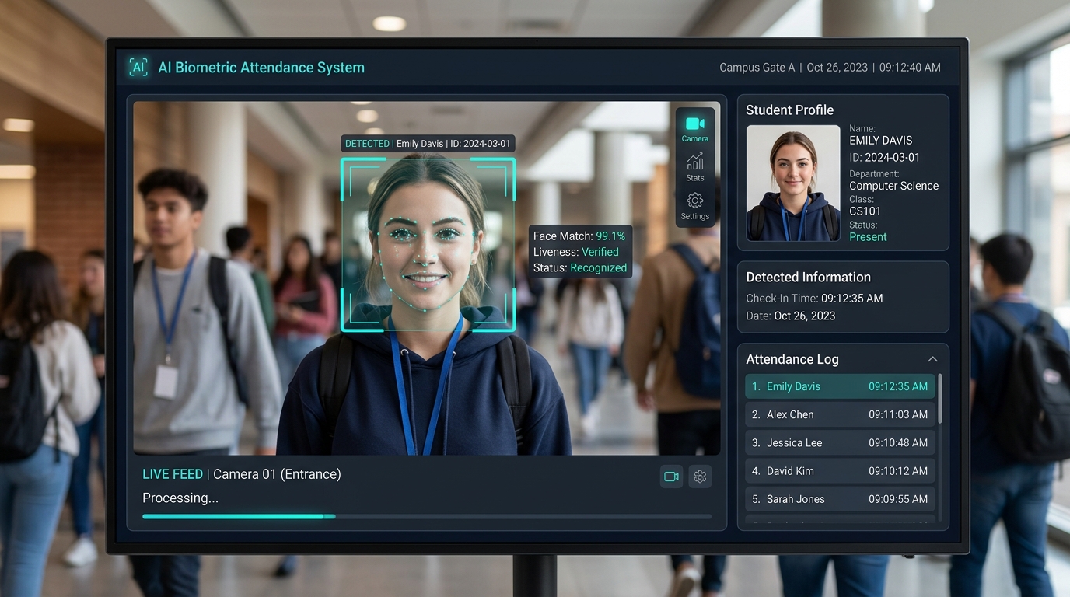The image size is (1070, 597).
Task: Select the Camera icon in side panel
Action: pyautogui.click(x=695, y=124)
